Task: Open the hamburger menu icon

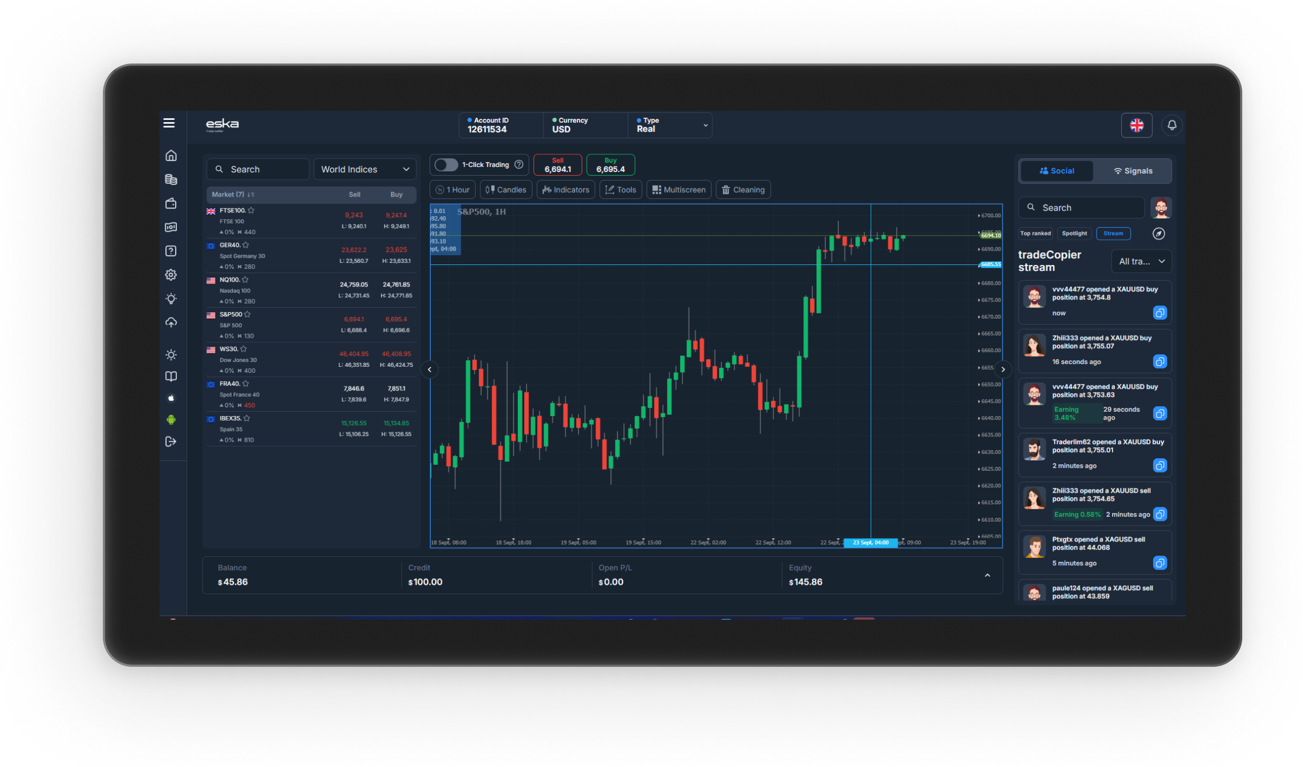Action: pyautogui.click(x=169, y=123)
